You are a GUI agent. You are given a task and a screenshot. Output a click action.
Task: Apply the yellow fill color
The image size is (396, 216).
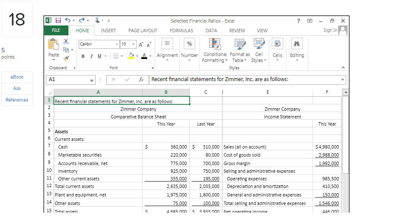click(131, 56)
